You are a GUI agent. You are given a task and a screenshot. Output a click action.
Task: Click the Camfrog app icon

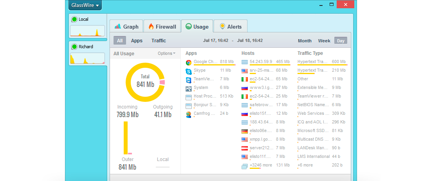coord(189,114)
